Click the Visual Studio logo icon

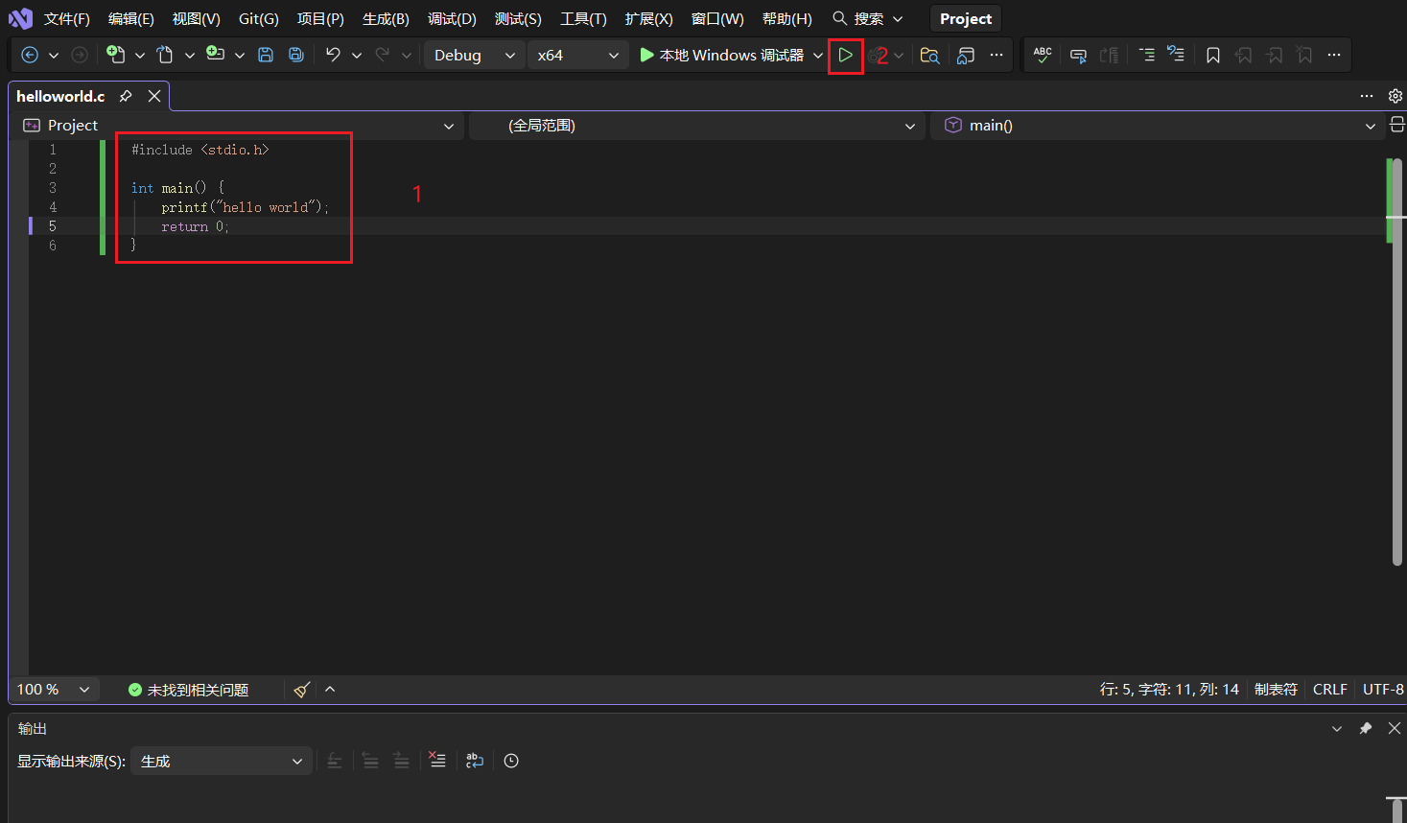pyautogui.click(x=20, y=18)
